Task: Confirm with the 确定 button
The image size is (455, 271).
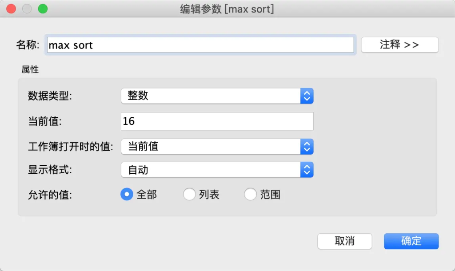Action: pos(411,241)
